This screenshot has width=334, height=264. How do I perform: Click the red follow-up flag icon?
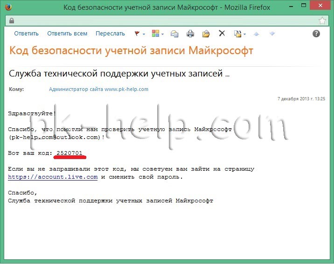coord(137,34)
